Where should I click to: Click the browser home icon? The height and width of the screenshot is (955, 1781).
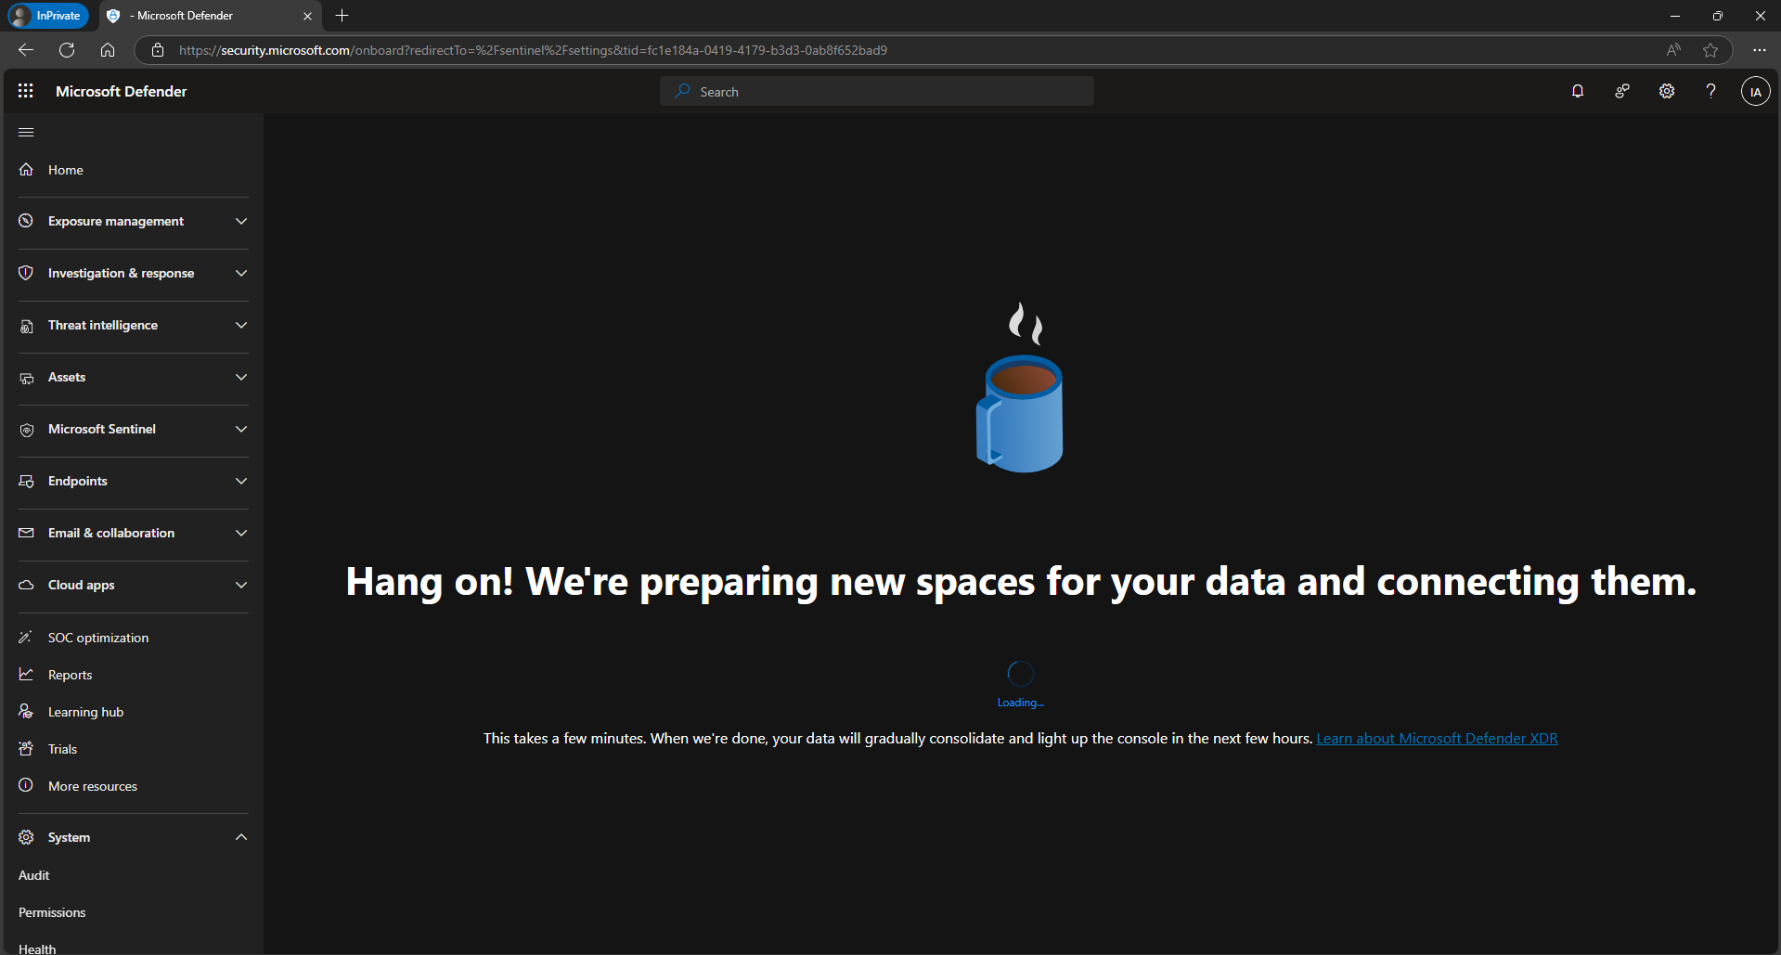coord(108,50)
